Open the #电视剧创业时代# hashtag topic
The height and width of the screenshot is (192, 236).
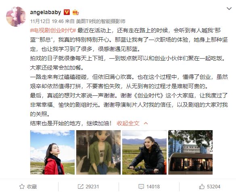click(53, 30)
